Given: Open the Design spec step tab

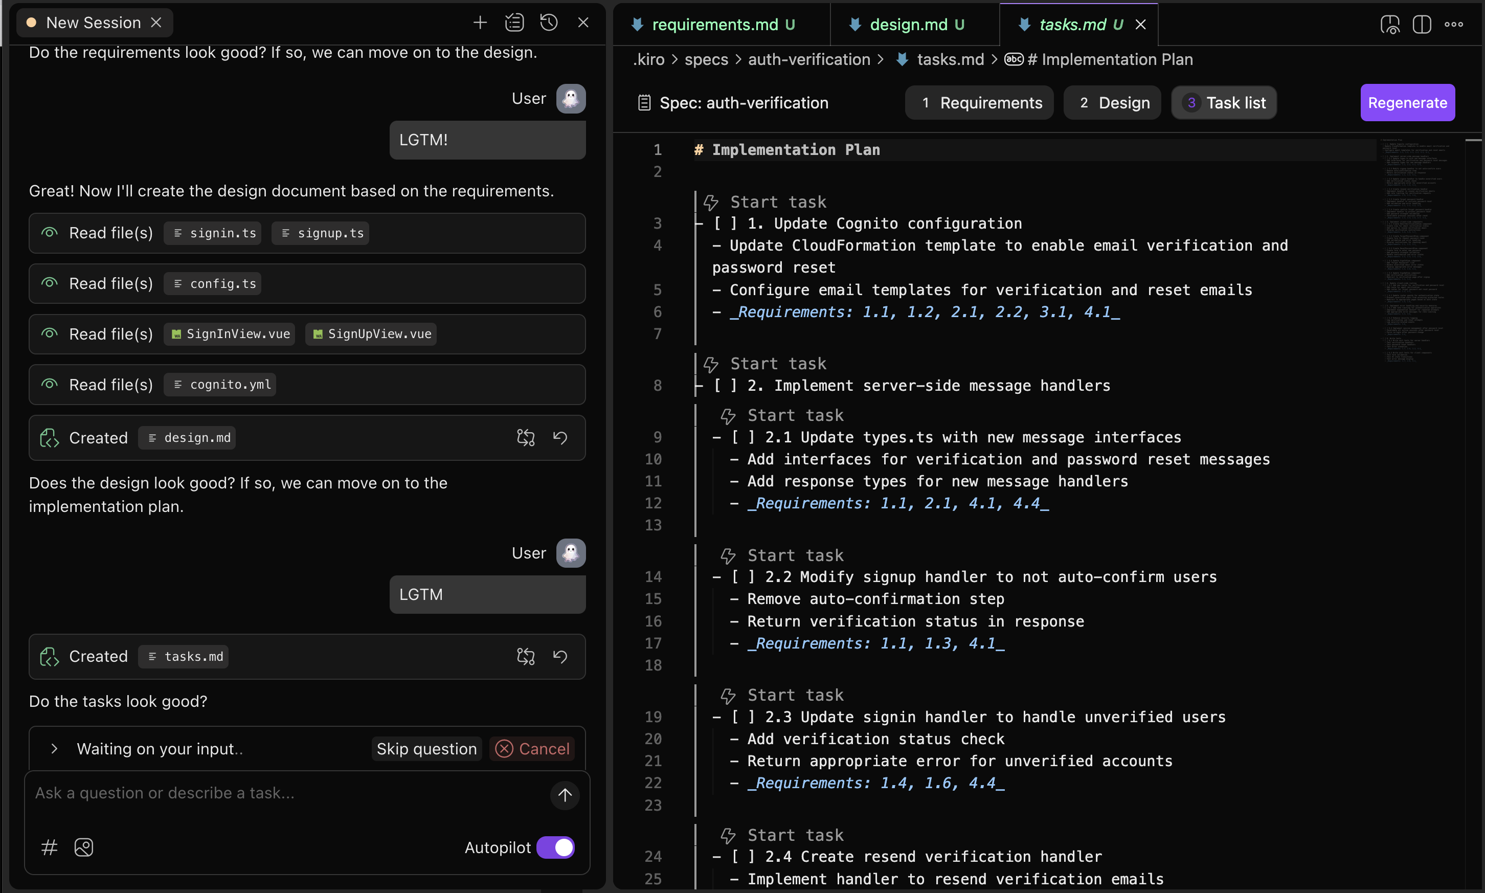Looking at the screenshot, I should [1113, 103].
